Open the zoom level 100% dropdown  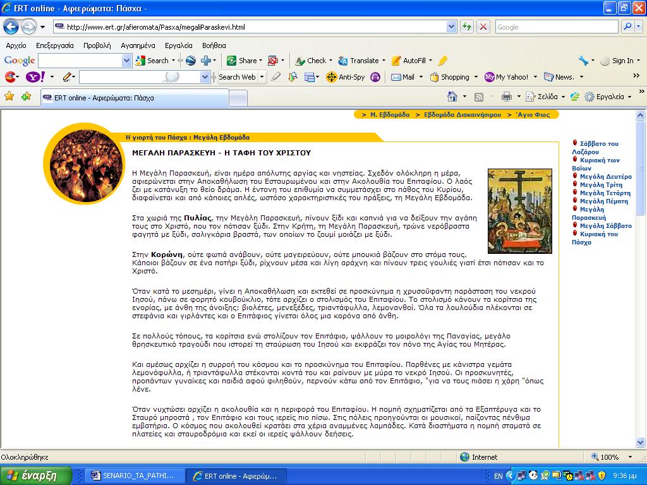click(x=630, y=457)
